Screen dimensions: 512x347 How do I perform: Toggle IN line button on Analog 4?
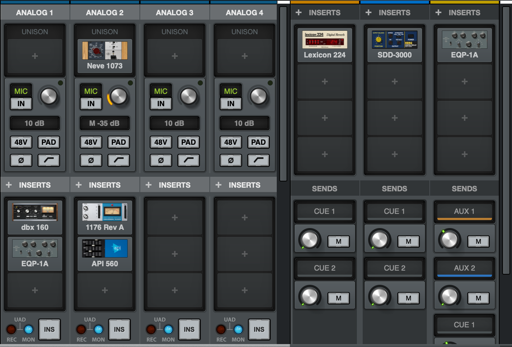coord(231,104)
